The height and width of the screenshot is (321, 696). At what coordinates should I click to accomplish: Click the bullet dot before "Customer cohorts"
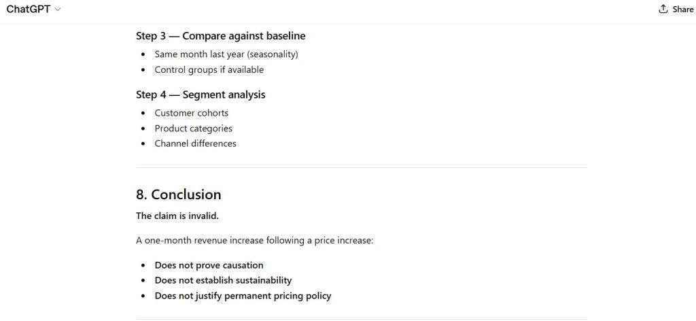[x=143, y=114]
